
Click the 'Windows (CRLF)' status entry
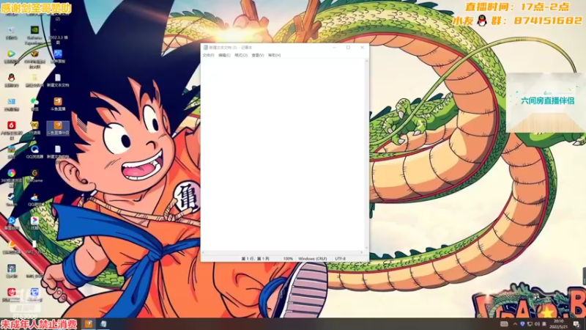[x=313, y=259]
